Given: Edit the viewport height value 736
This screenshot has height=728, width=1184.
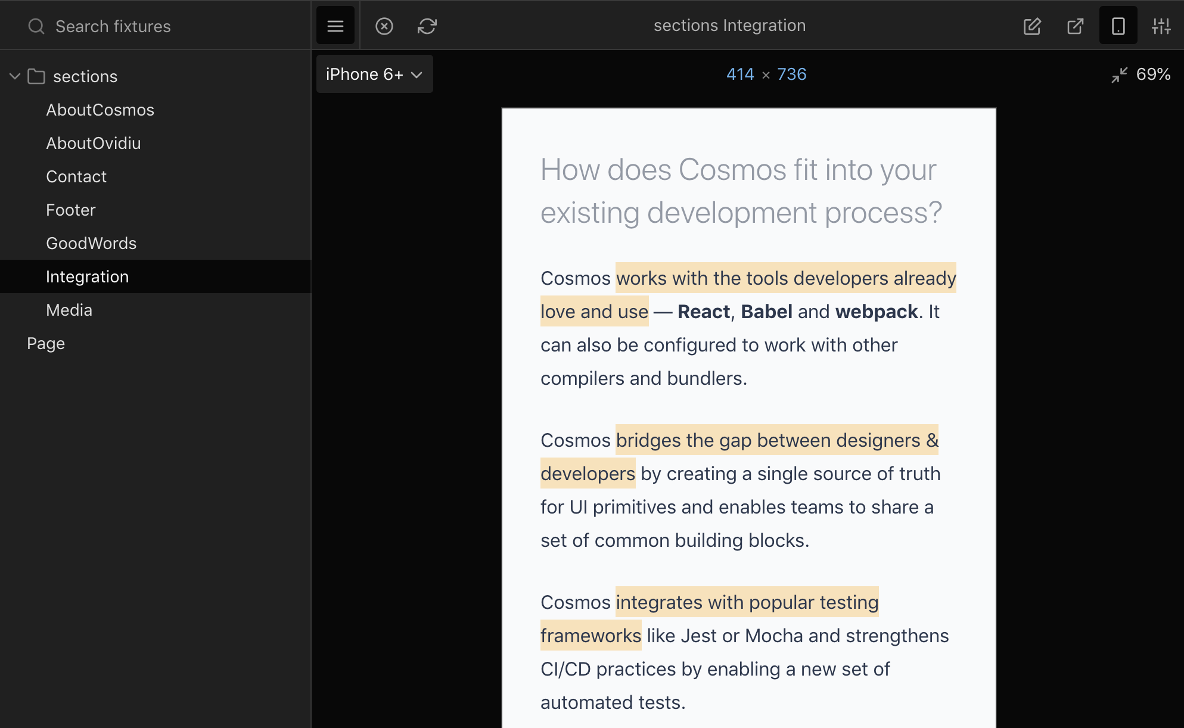Looking at the screenshot, I should [791, 74].
